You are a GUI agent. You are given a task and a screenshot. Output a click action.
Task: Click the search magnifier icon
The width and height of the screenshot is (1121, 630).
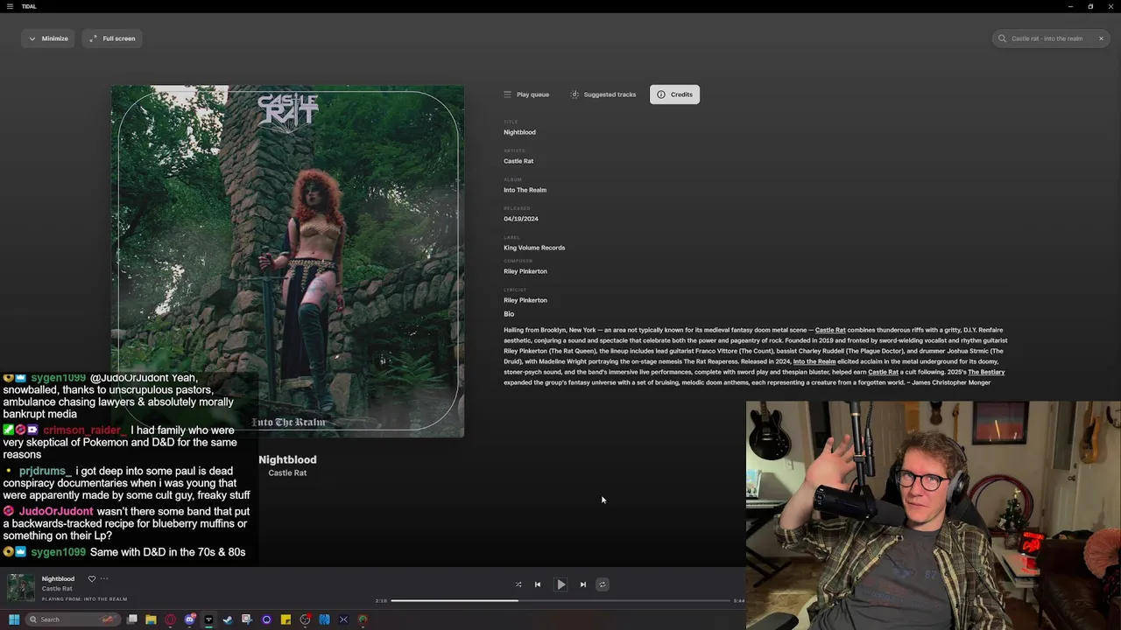pyautogui.click(x=1003, y=38)
